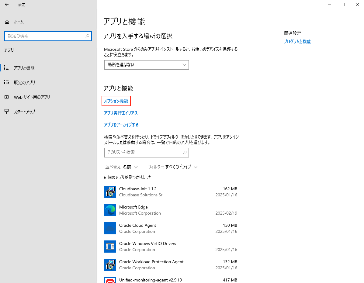Click Microsoft Corporation publisher text
This screenshot has width=364, height=283.
coord(140,213)
